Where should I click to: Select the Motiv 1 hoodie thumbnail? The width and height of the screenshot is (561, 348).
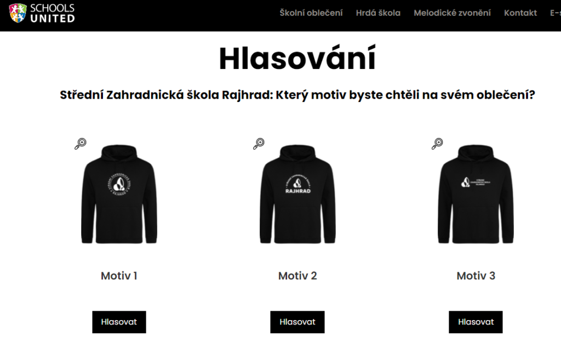pyautogui.click(x=119, y=194)
